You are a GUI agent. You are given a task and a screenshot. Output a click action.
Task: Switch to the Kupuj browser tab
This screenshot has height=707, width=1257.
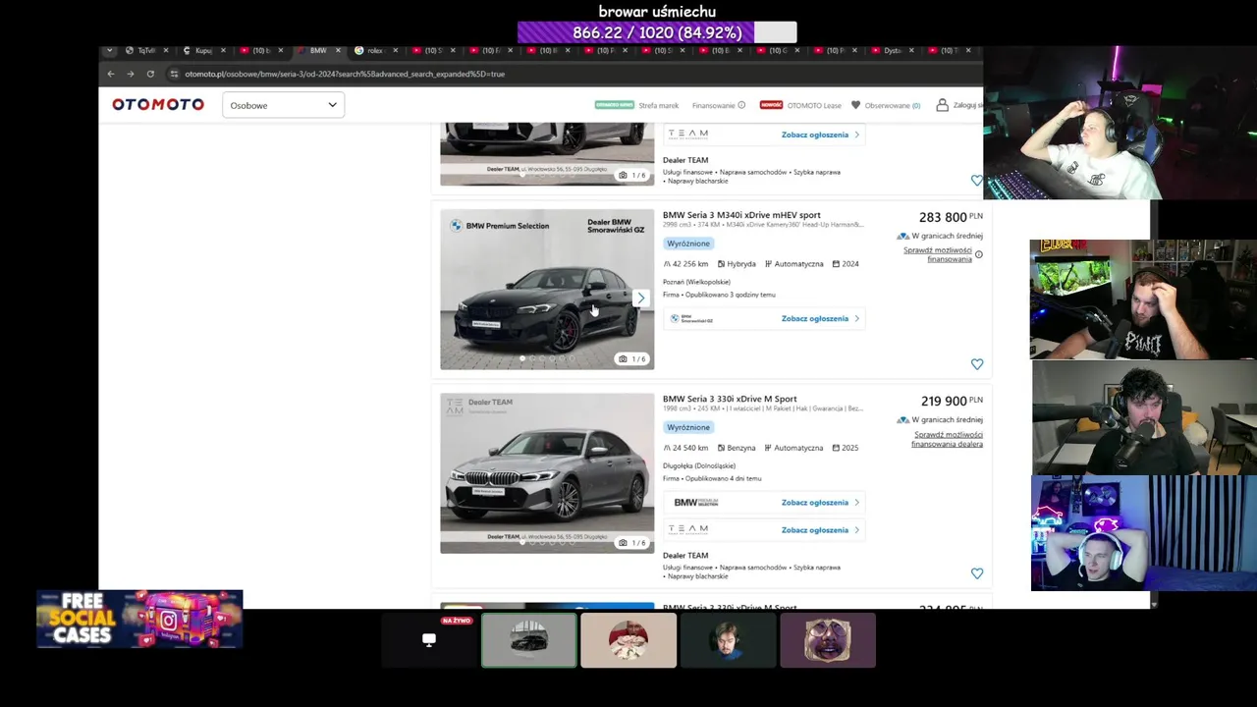pyautogui.click(x=203, y=50)
